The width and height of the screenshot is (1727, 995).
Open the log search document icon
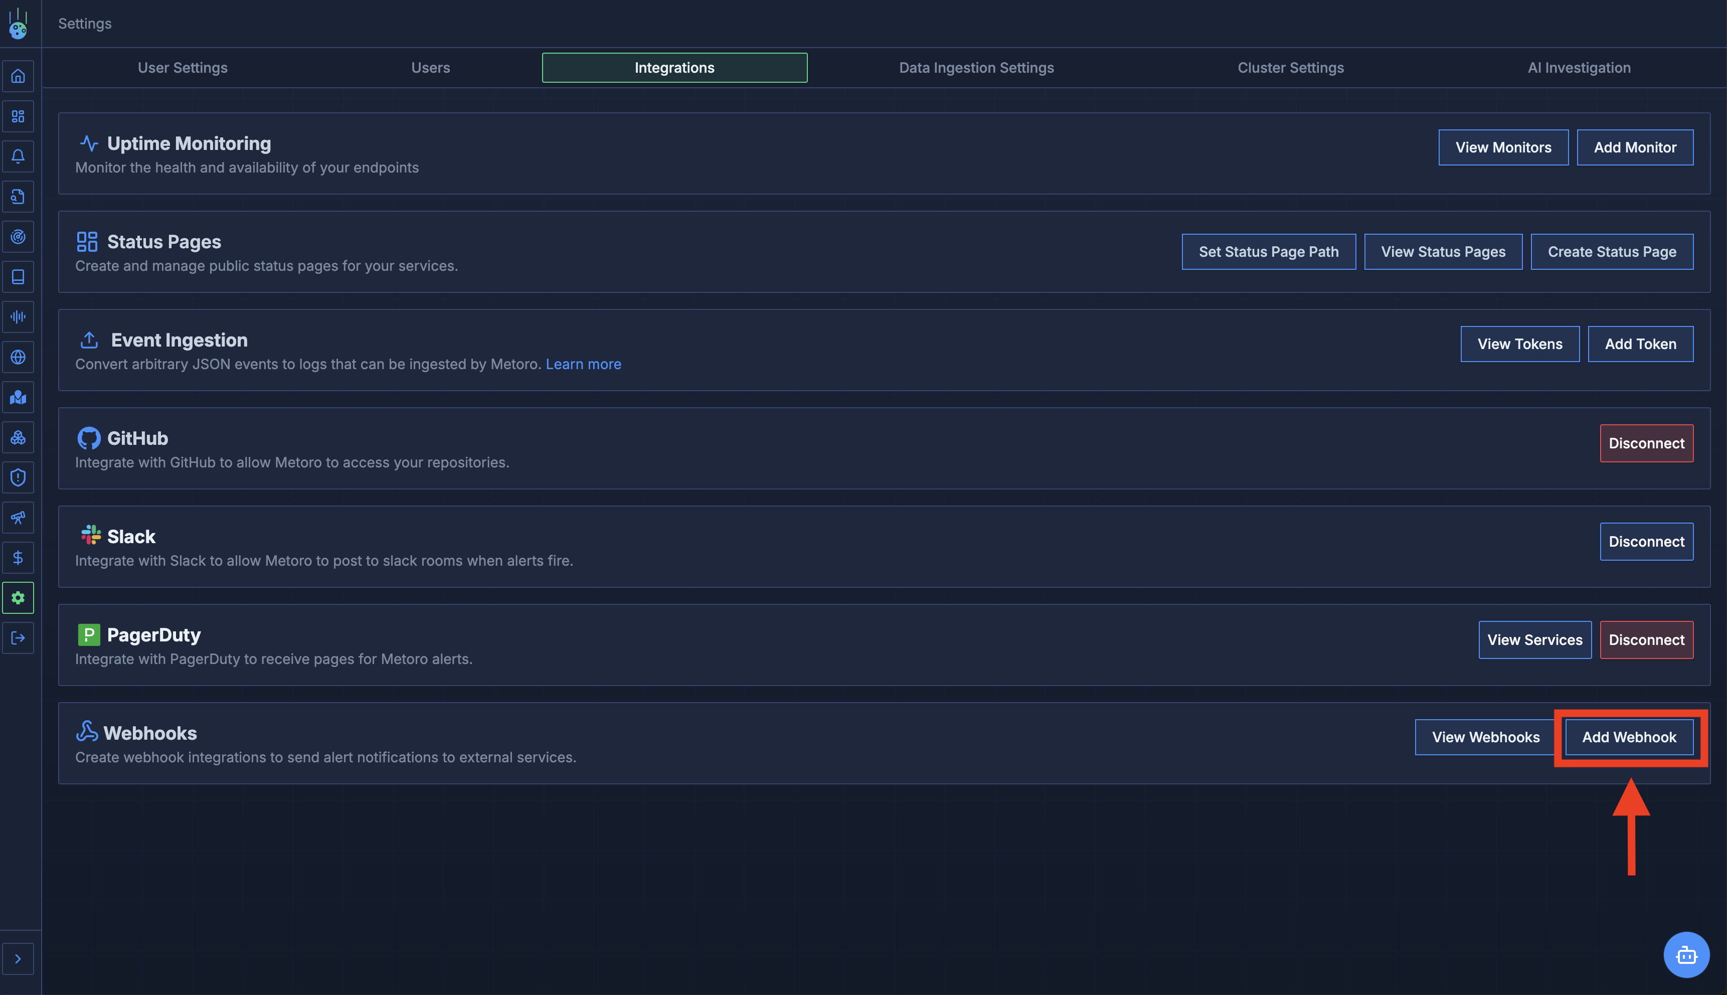point(19,197)
